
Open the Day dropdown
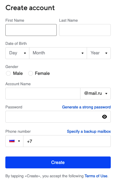pyautogui.click(x=17, y=53)
